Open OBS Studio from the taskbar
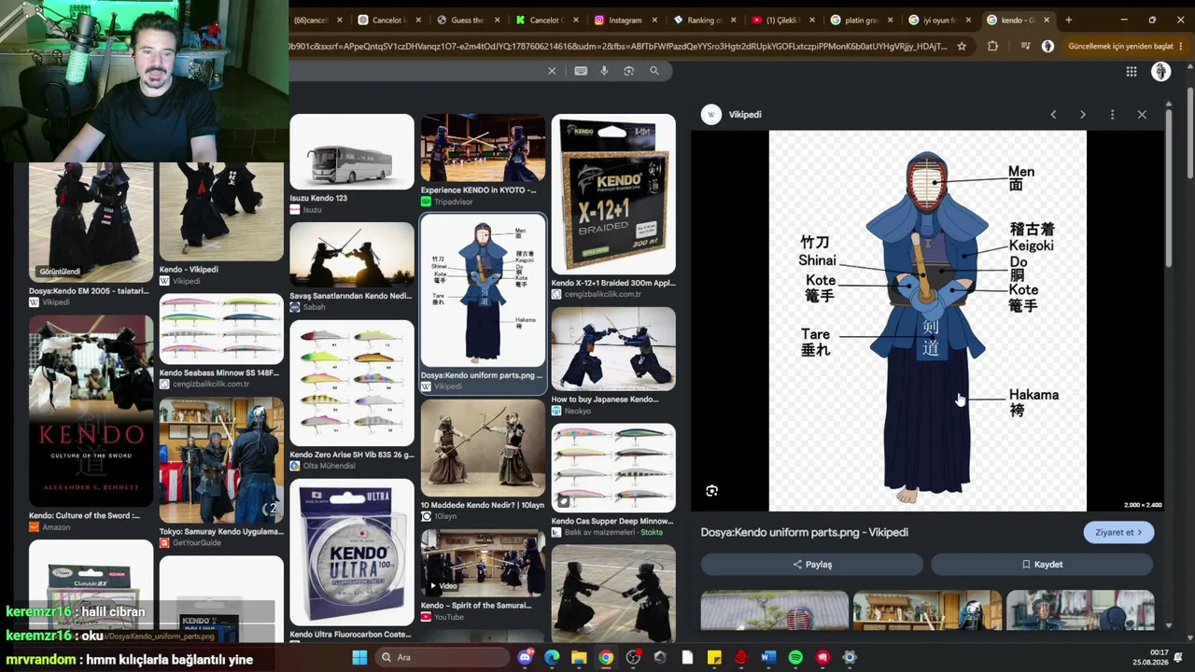 tap(633, 657)
